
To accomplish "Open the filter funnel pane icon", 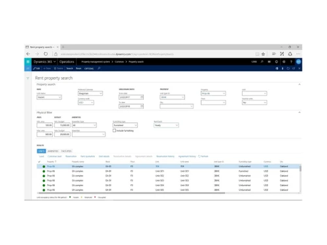I will point(27,78).
